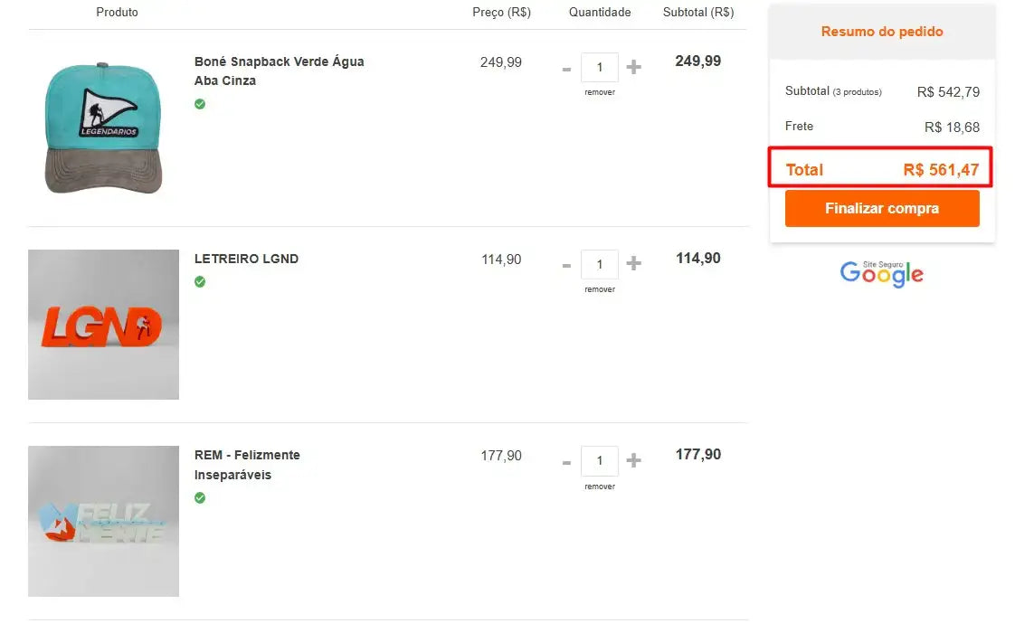Click the orange LGND letreiro thumbnail

pos(103,324)
